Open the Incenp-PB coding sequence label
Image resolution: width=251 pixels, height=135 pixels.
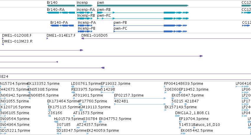pyautogui.click(x=86, y=28)
